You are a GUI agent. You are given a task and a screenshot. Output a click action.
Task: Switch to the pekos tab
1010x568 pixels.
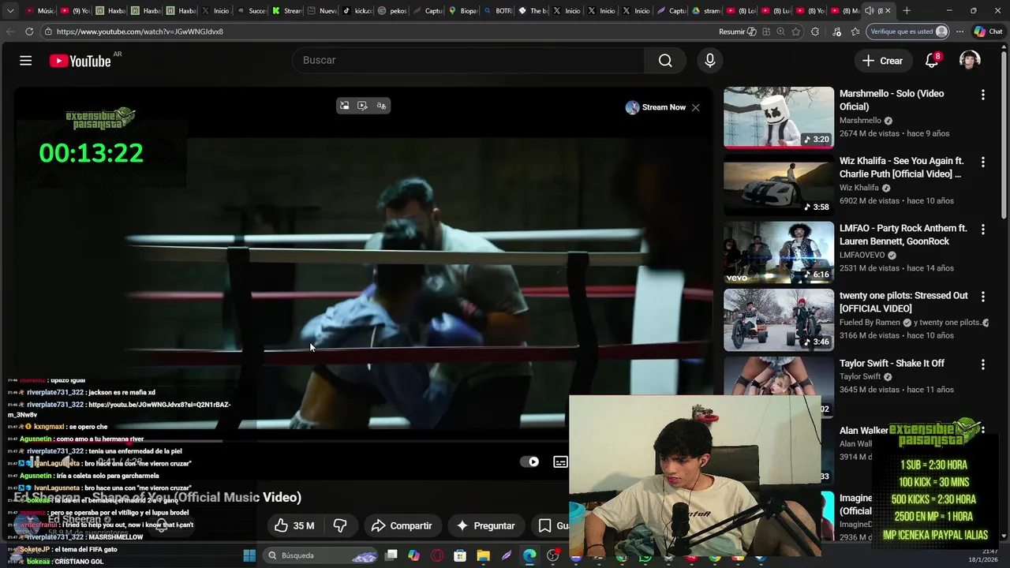click(x=392, y=10)
